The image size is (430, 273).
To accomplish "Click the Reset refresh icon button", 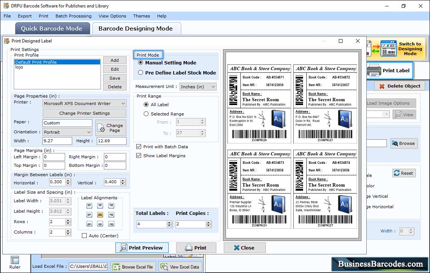I will coord(404,173).
